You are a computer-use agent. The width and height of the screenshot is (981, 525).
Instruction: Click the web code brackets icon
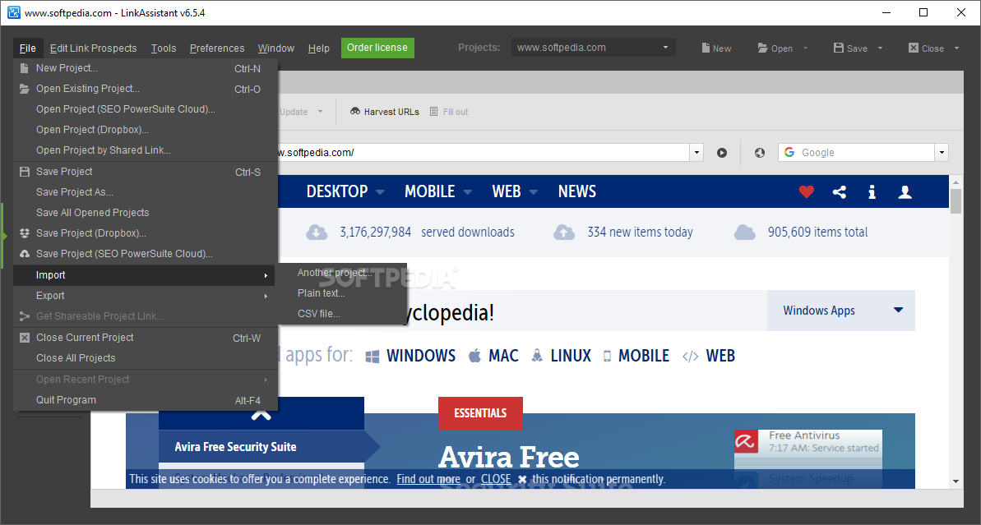(x=690, y=357)
